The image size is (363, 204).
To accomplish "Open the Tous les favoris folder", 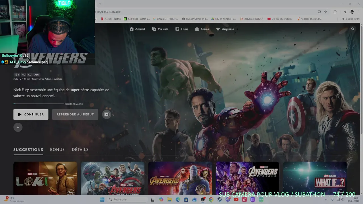I will point(351,19).
